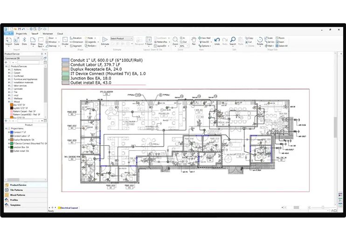Expand the Carpet folder in product tree

(9, 73)
